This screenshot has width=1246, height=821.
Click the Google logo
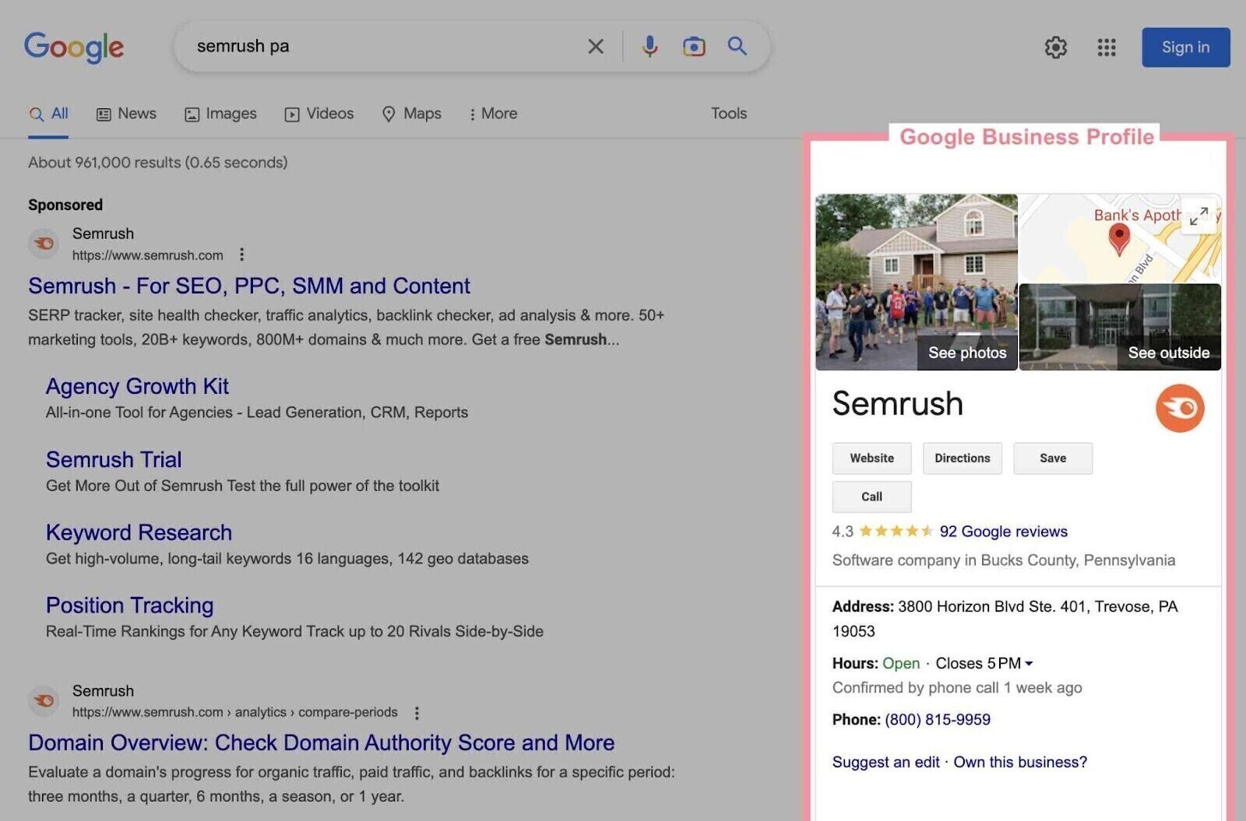[x=74, y=47]
